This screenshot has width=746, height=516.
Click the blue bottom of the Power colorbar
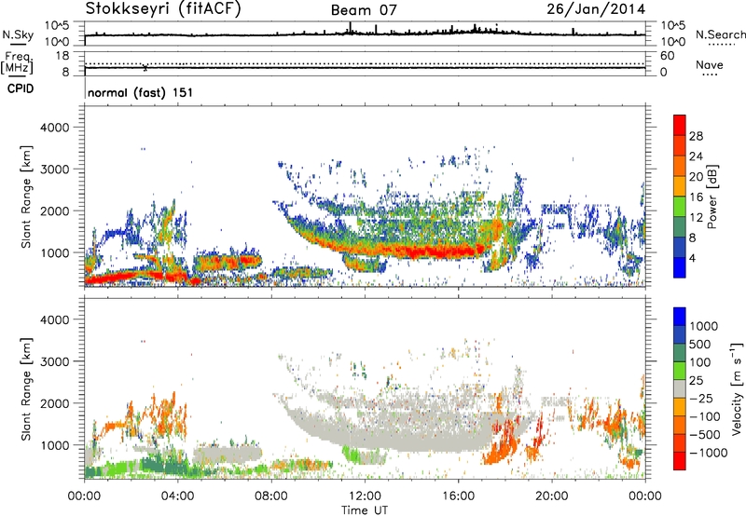click(x=679, y=267)
